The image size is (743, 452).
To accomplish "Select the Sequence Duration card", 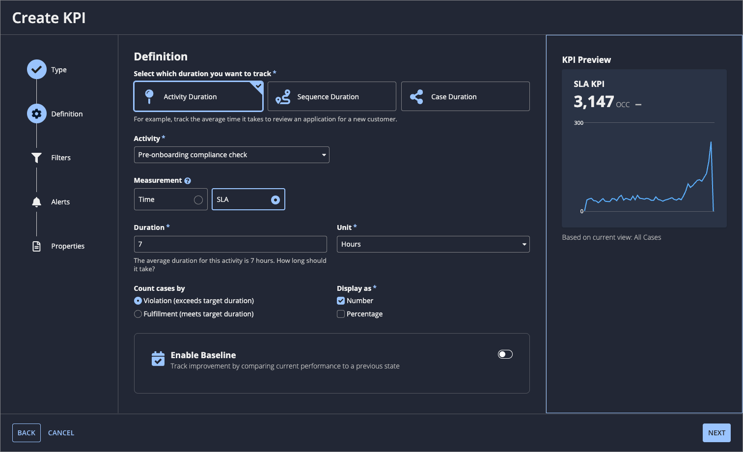I will (x=332, y=96).
